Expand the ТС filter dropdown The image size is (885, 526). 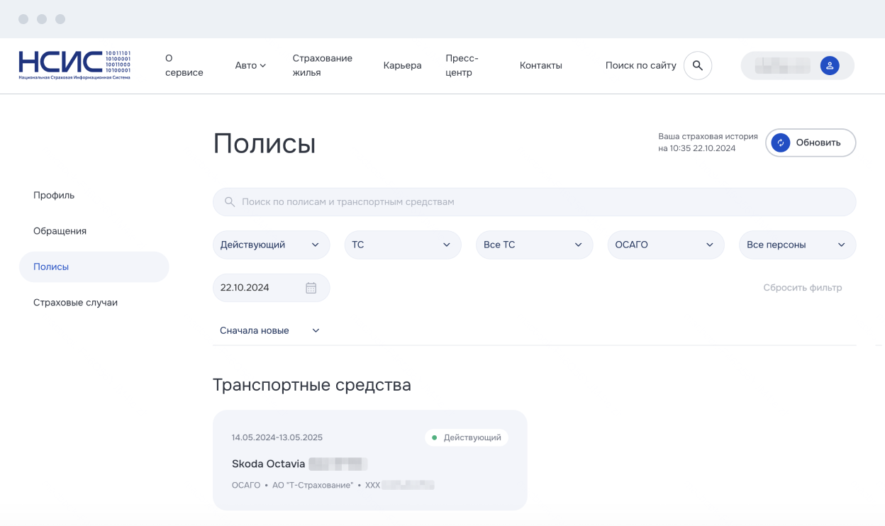(402, 245)
